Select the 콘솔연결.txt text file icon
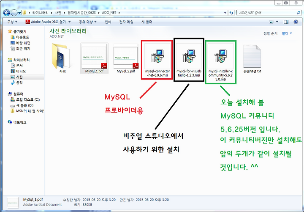The width and height of the screenshot is (304, 212). point(252,56)
